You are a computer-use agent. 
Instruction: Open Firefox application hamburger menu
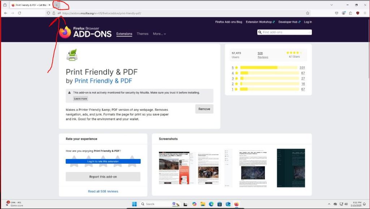coord(365,13)
